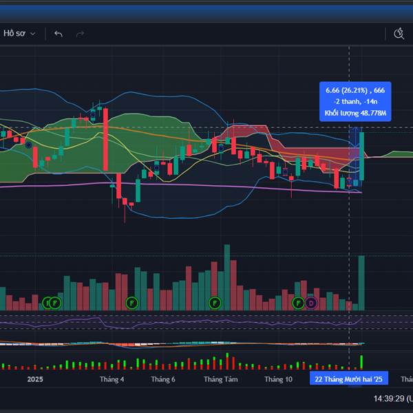Screen dimensions: 413x413
Task: Click the undo arrow icon
Action: tap(59, 34)
